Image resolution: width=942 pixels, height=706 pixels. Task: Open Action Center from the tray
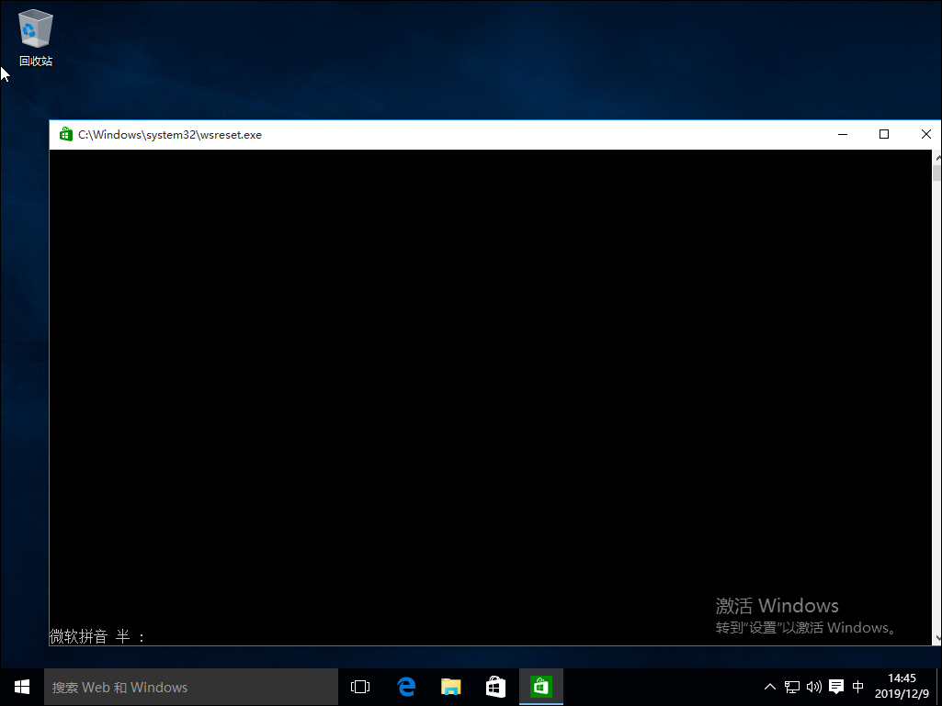(x=835, y=686)
